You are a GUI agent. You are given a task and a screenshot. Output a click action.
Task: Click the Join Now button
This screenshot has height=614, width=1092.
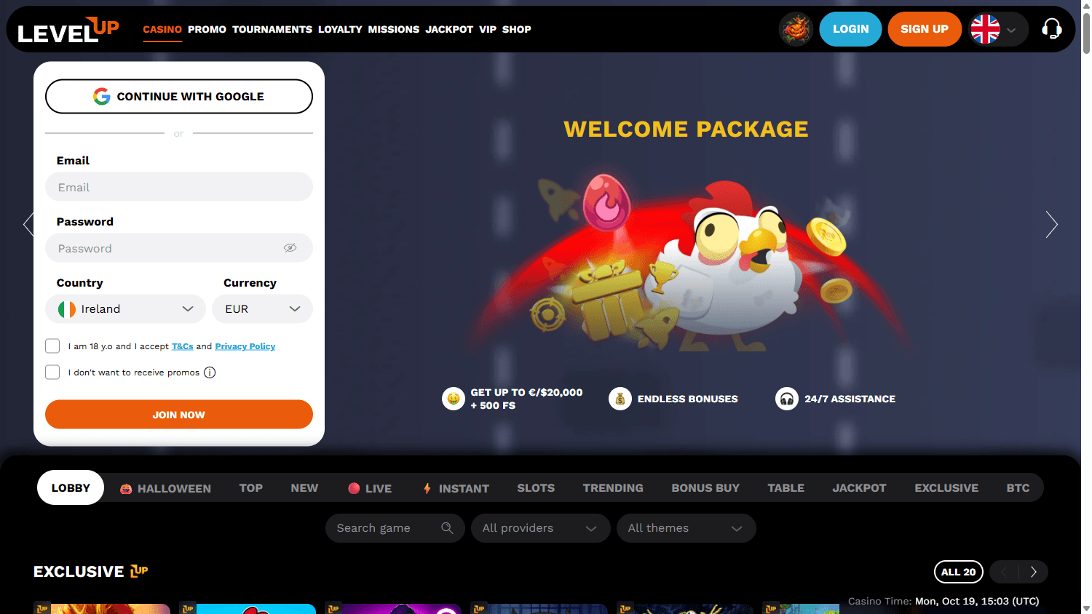pos(179,415)
